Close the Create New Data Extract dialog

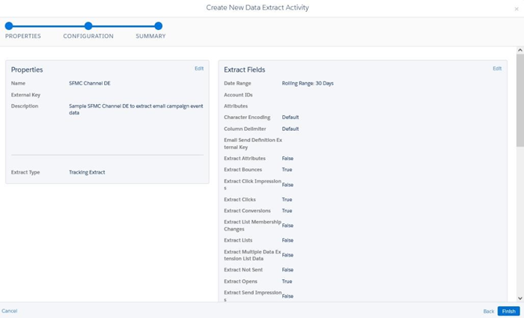click(516, 9)
